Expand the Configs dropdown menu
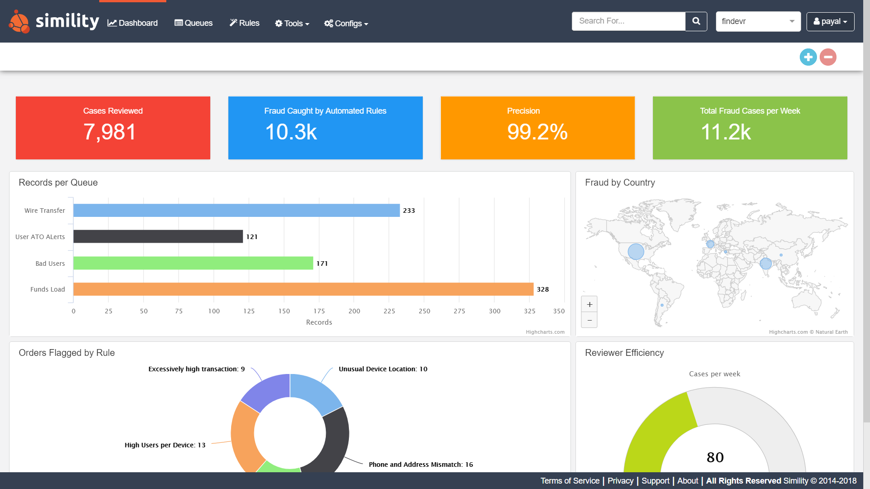 click(346, 23)
